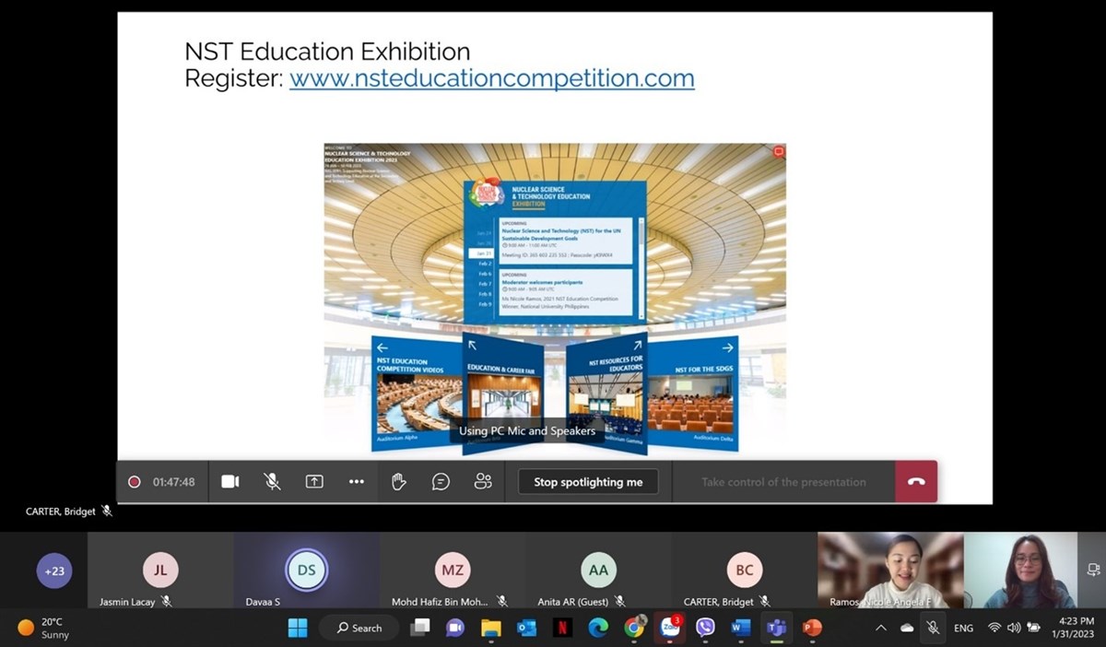Show hidden system tray icons chevron
Screen dimensions: 1106x647
pyautogui.click(x=880, y=628)
